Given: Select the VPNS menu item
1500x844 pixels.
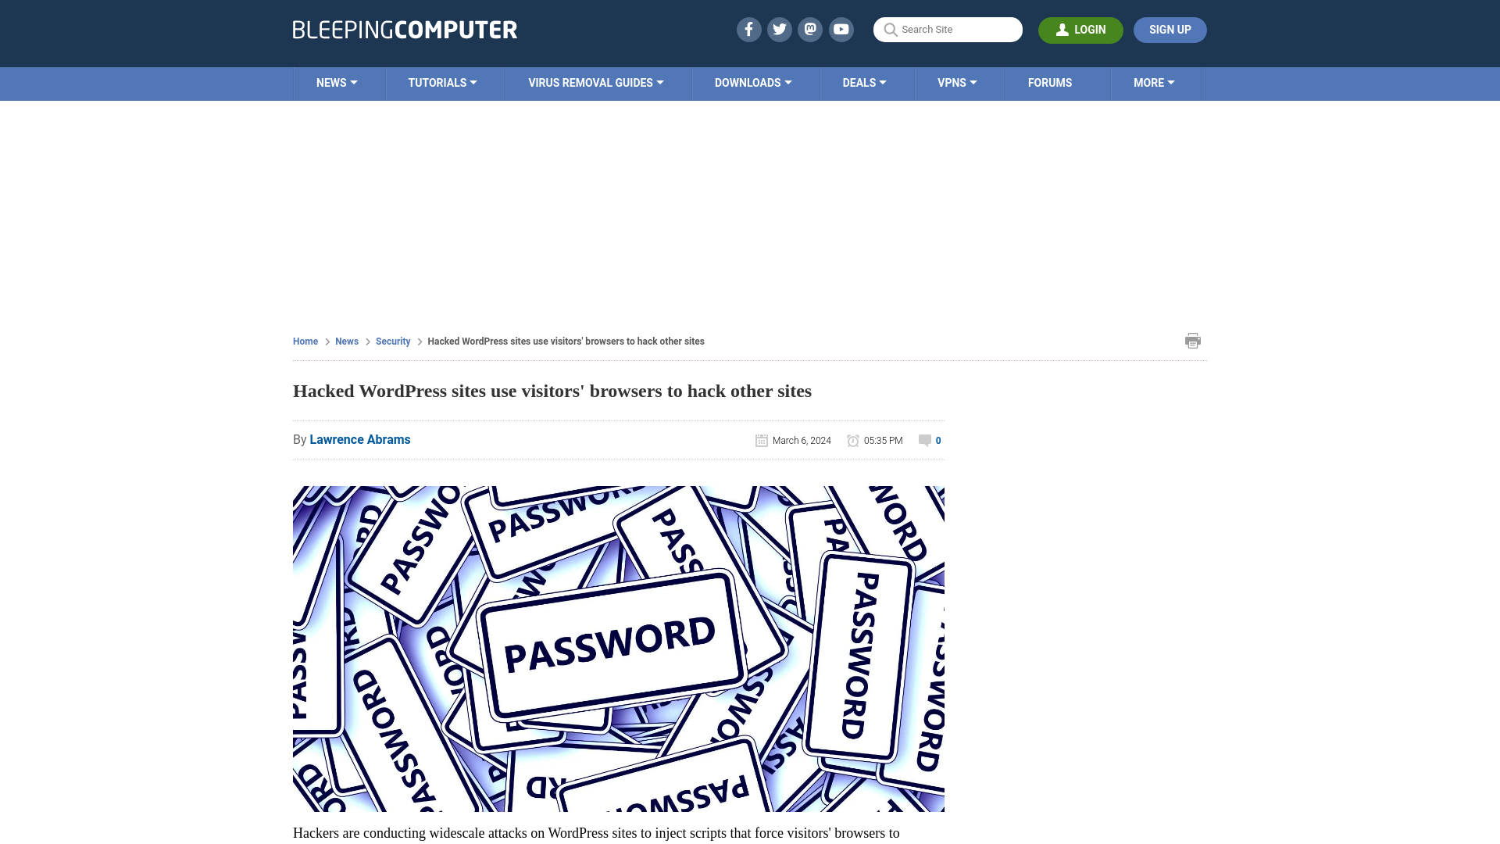Looking at the screenshot, I should tap(957, 84).
